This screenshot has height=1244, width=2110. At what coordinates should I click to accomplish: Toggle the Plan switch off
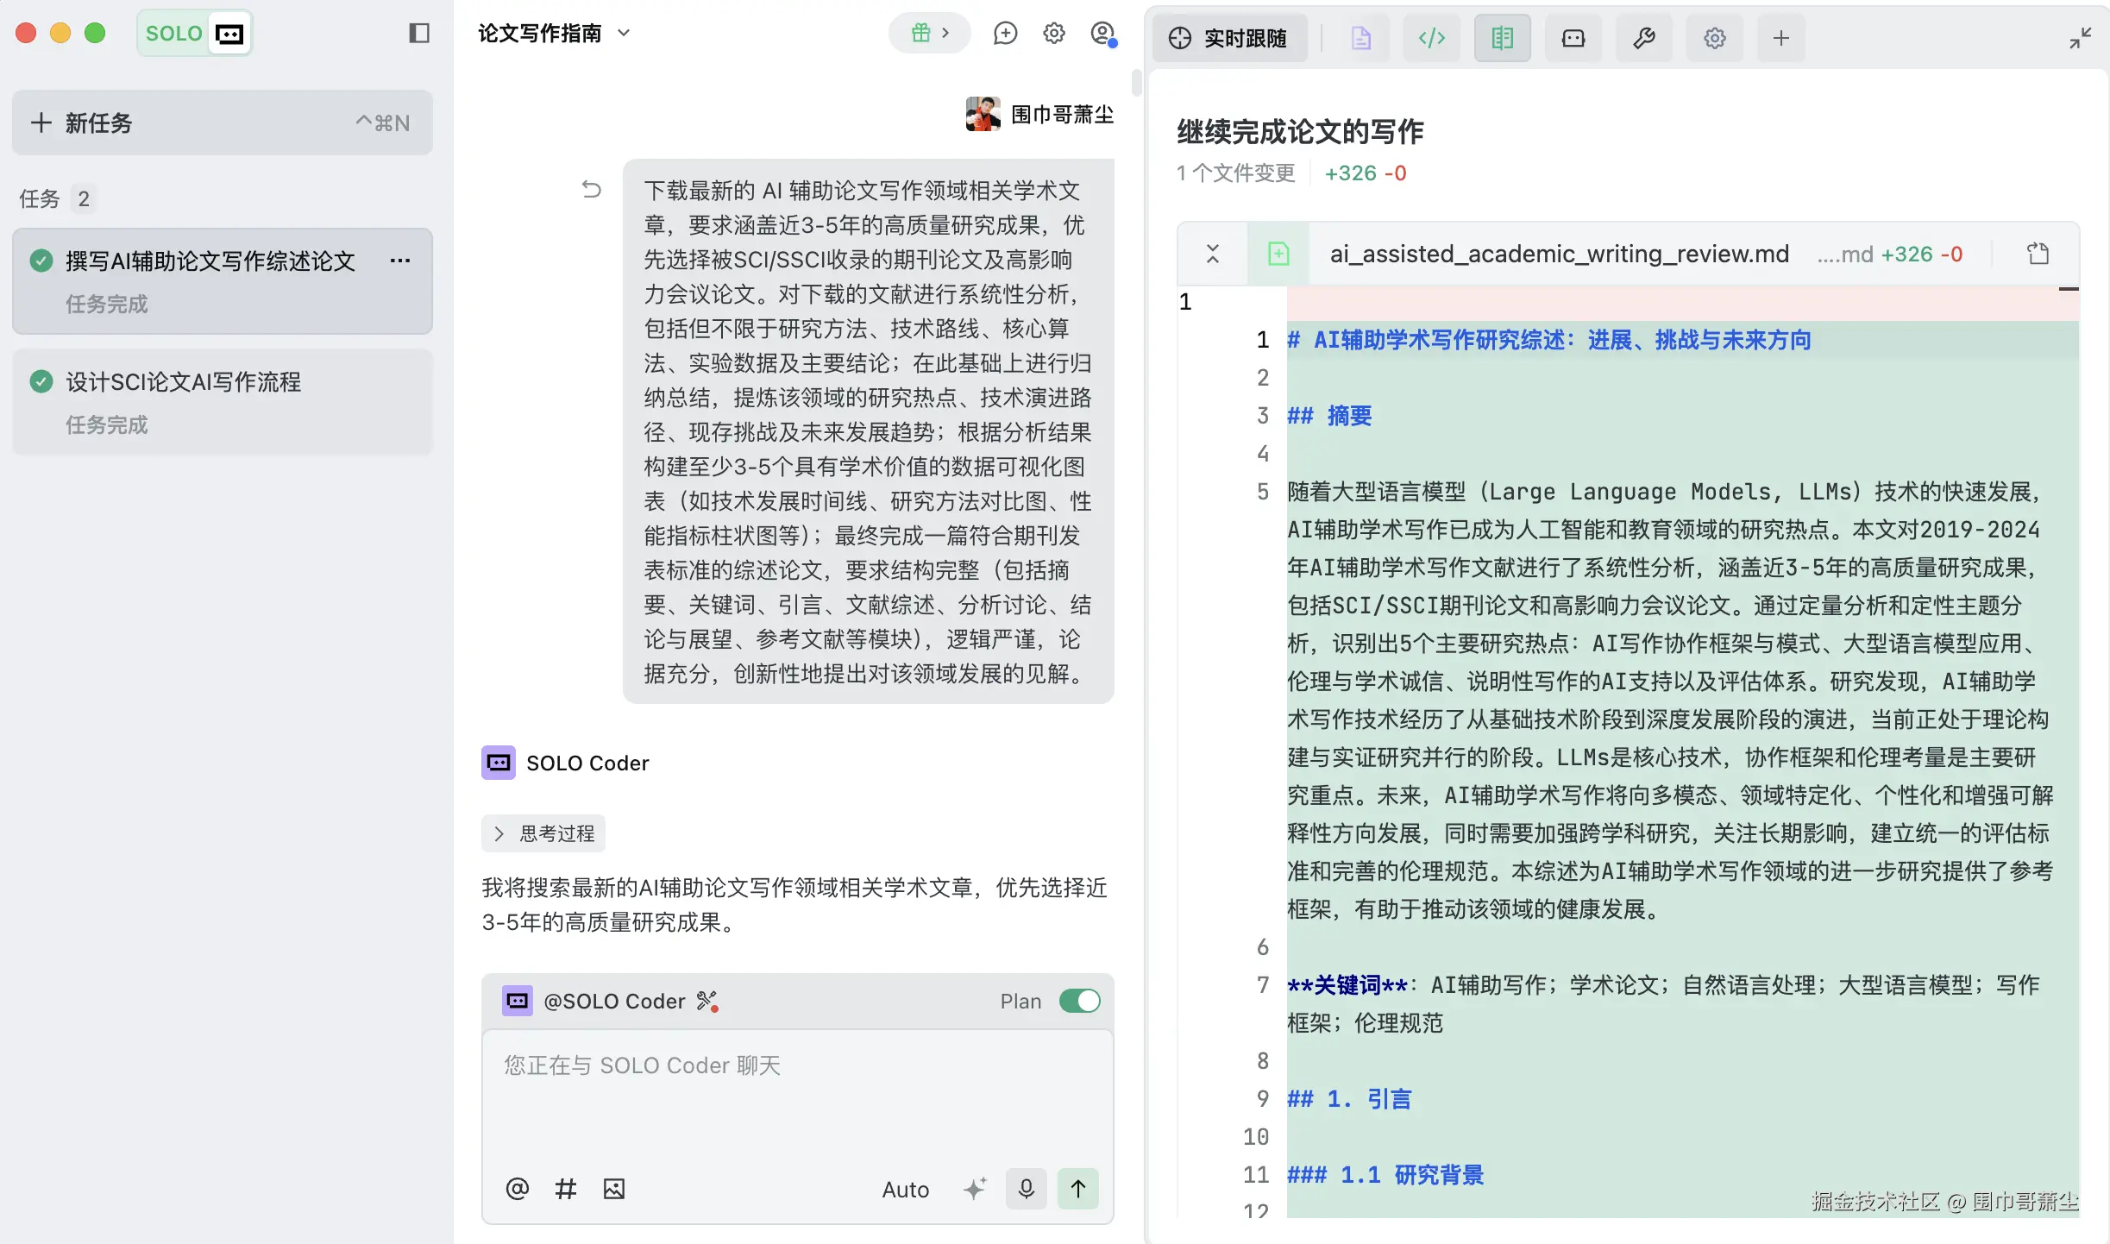1079,1001
